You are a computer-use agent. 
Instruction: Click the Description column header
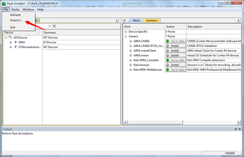pos(214,27)
